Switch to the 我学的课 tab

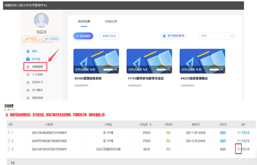tap(84, 21)
